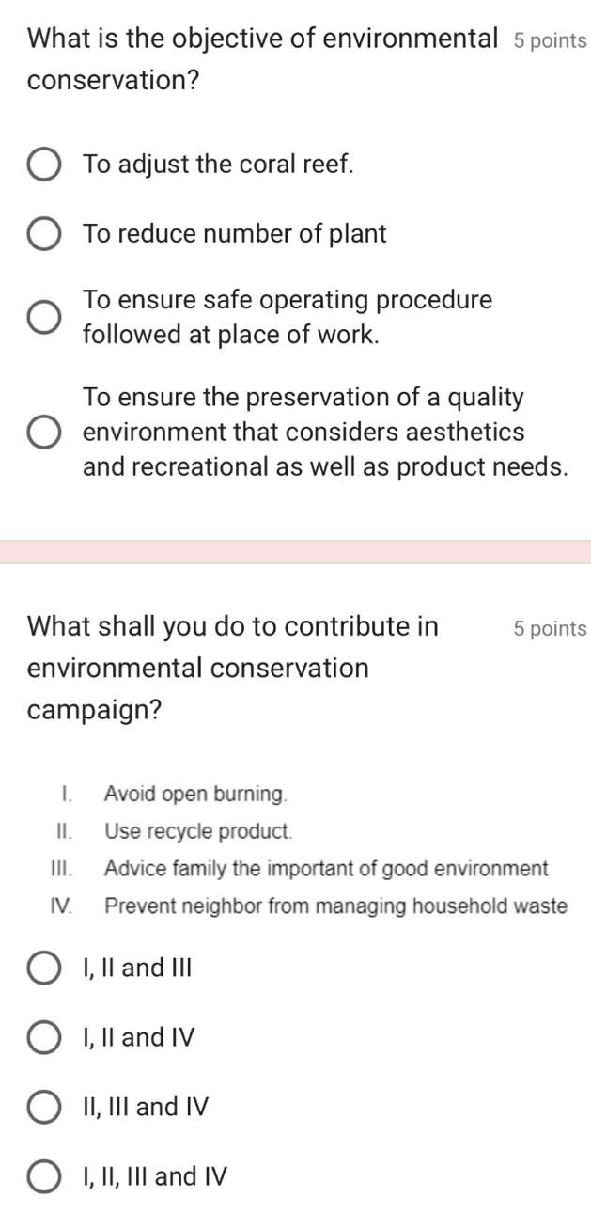The image size is (591, 1213).
Task: Choose "To reduce number of plant"
Action: pos(43,234)
